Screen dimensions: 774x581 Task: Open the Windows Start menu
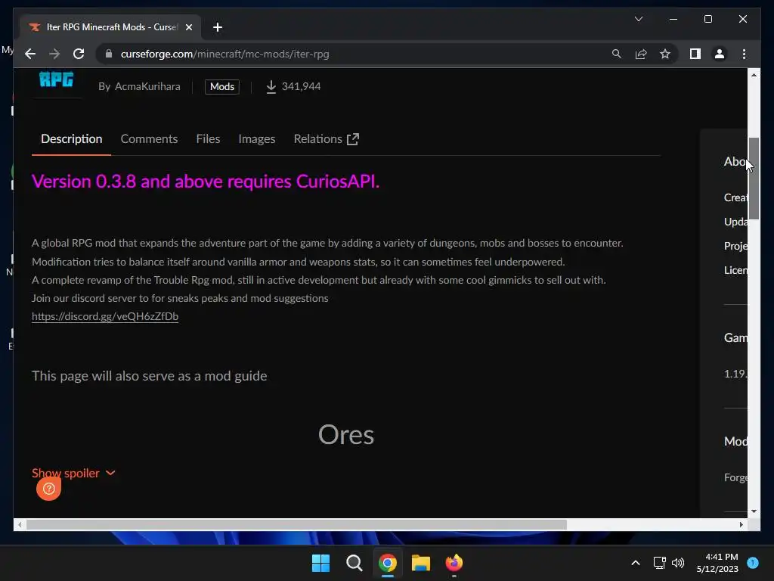click(x=320, y=563)
